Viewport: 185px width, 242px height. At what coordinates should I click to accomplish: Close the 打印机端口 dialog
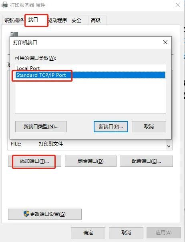(x=165, y=42)
